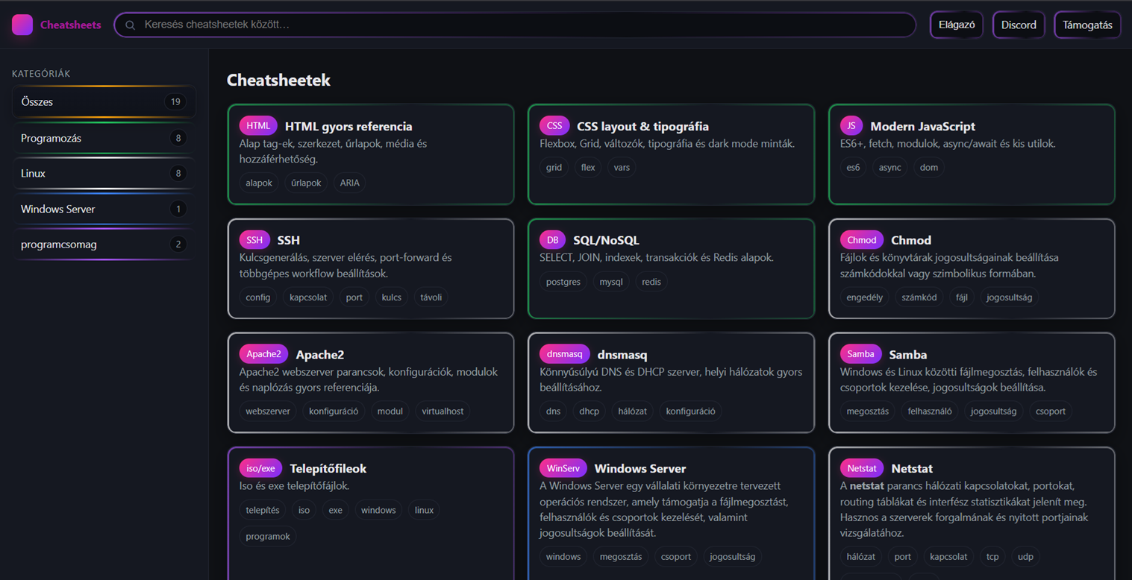1132x580 pixels.
Task: Open the programcsomag category
Action: 104,245
